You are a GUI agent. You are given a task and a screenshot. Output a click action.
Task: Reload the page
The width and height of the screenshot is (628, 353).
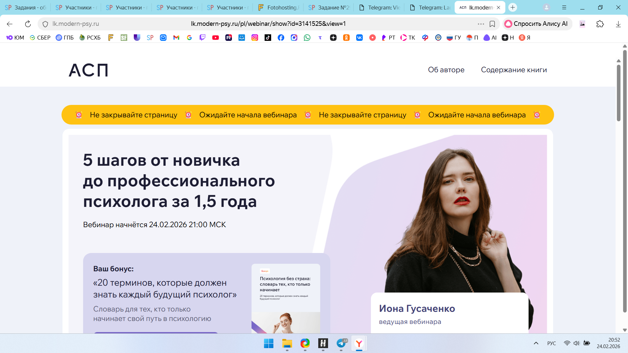28,24
